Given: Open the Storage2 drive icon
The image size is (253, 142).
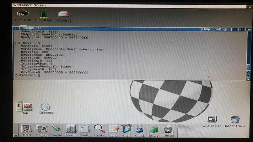Looking at the screenshot, I should tap(64, 15).
